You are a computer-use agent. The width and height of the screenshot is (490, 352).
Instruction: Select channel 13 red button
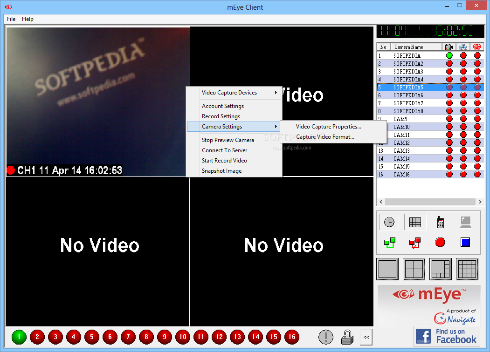[237, 337]
